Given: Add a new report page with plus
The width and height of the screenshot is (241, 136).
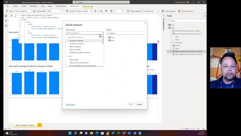Looking at the screenshot, I should coord(40,125).
